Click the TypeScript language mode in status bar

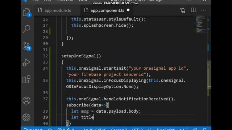165,129
